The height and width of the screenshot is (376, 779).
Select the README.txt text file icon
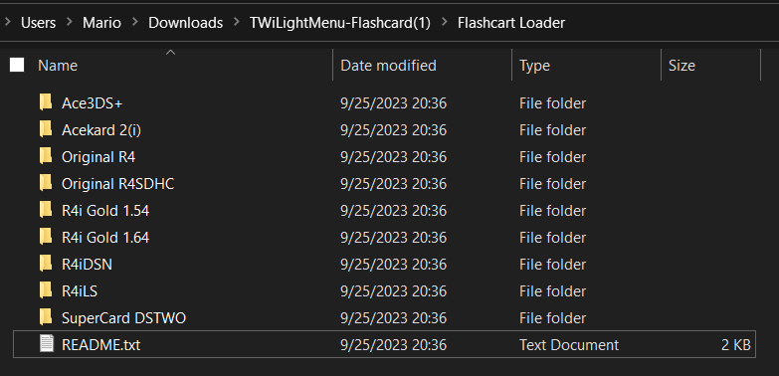pos(46,344)
